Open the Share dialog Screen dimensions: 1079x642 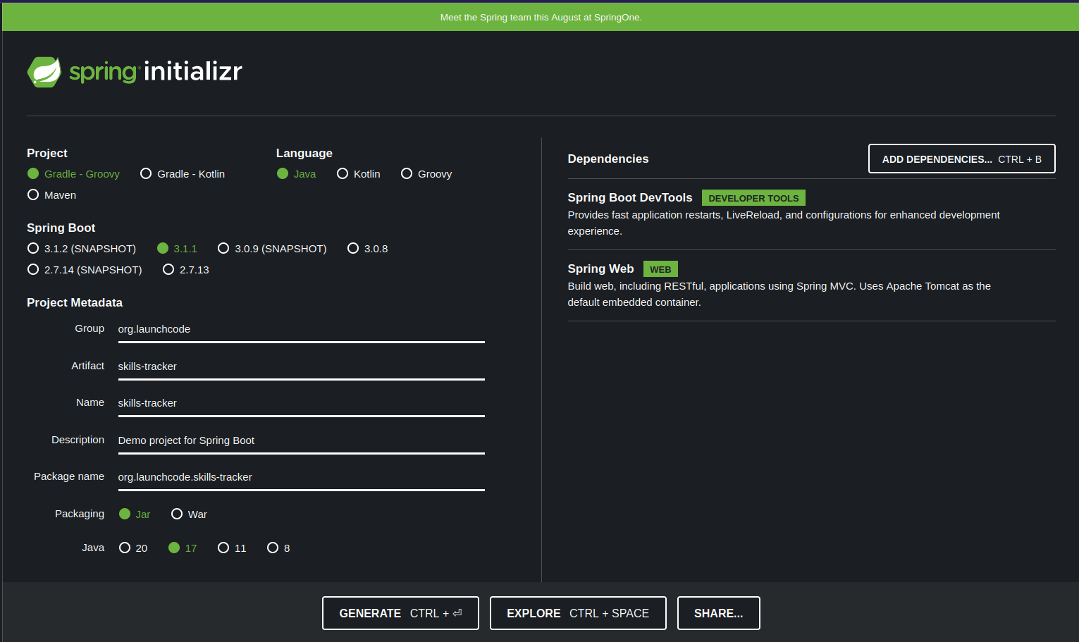[718, 613]
